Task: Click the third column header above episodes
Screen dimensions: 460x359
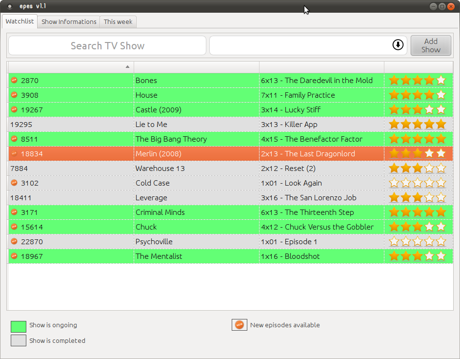Action: (322, 67)
